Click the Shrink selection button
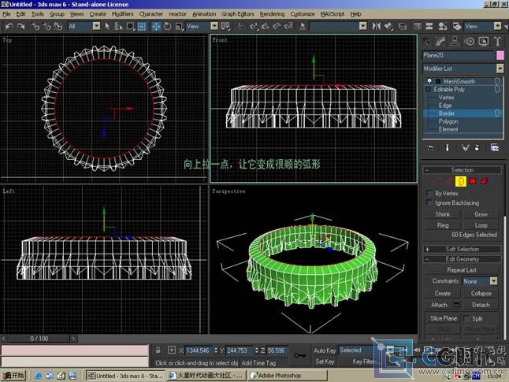Screen dimensions: 509x382 (x=443, y=214)
